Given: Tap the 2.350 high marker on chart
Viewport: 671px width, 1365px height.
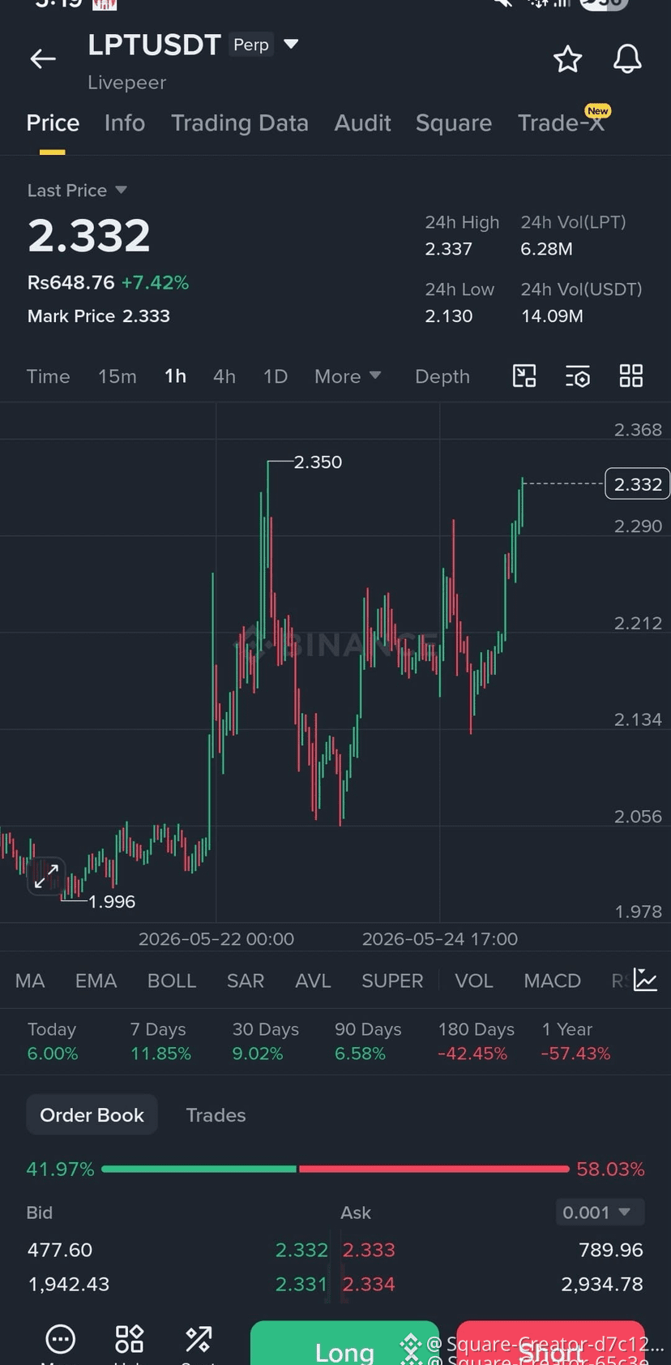Looking at the screenshot, I should click(318, 462).
